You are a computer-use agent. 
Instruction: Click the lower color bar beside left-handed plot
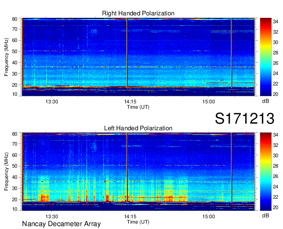click(x=266, y=172)
